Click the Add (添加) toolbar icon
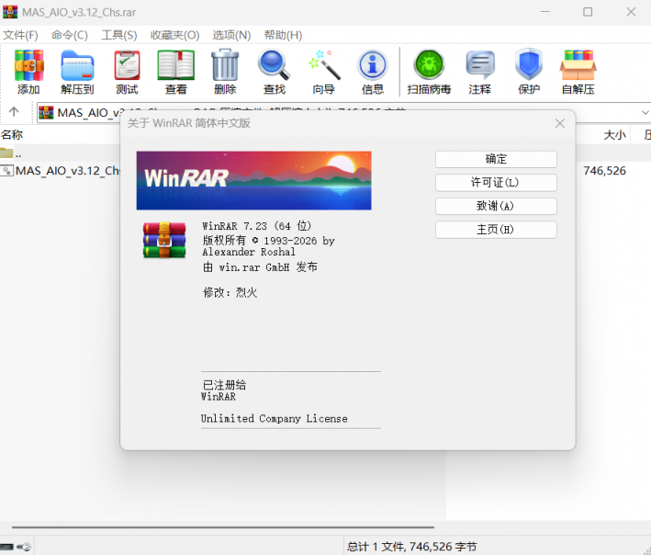Image resolution: width=651 pixels, height=555 pixels. 28,72
